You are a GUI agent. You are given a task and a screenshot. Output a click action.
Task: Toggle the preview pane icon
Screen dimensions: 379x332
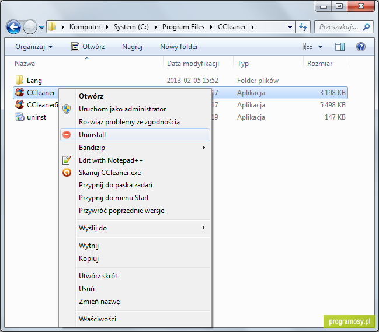340,47
